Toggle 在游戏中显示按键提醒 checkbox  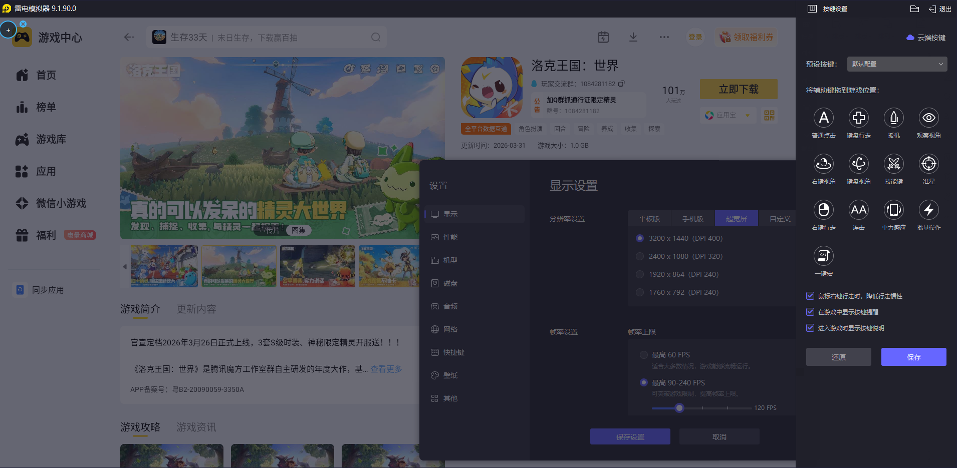810,312
